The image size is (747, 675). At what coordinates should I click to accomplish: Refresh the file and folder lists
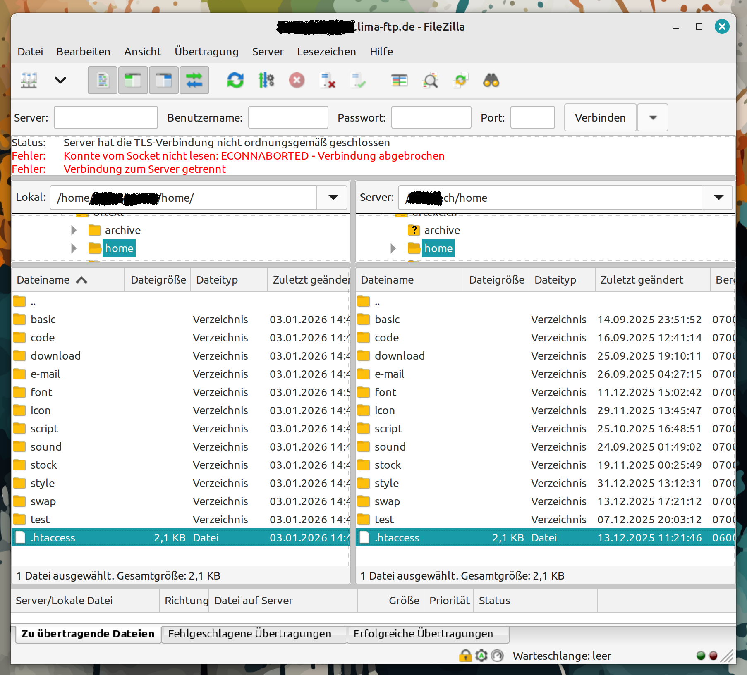pyautogui.click(x=235, y=80)
